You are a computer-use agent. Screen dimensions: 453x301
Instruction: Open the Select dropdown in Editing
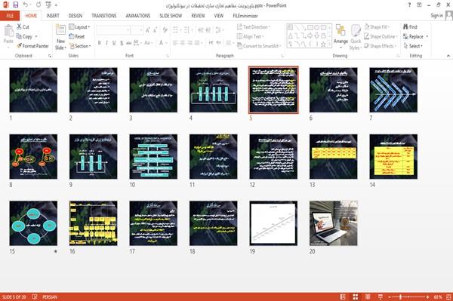[x=413, y=46]
